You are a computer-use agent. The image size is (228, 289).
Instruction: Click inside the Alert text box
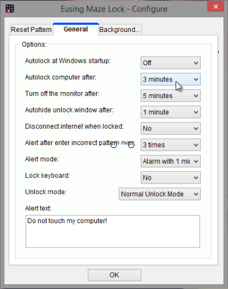tap(113, 231)
